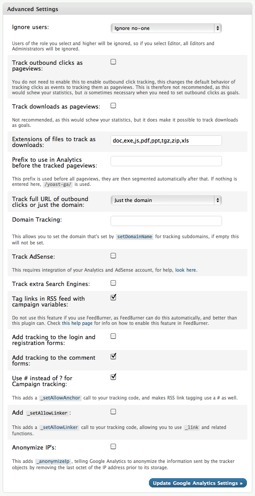Viewport: 255px width, 496px height.
Task: Disable tracking on the comment forms
Action: [x=113, y=357]
